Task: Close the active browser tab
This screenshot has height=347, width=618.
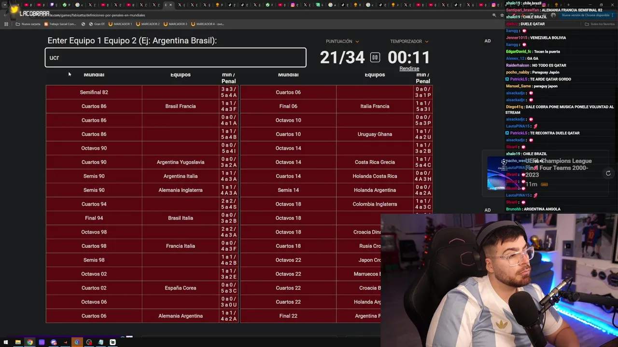Action: [x=170, y=5]
